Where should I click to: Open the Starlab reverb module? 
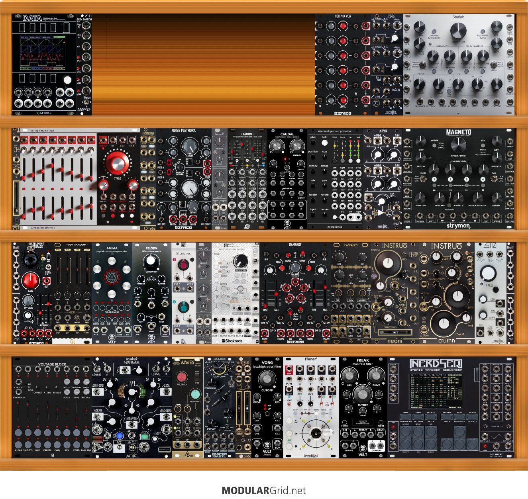pos(459,65)
